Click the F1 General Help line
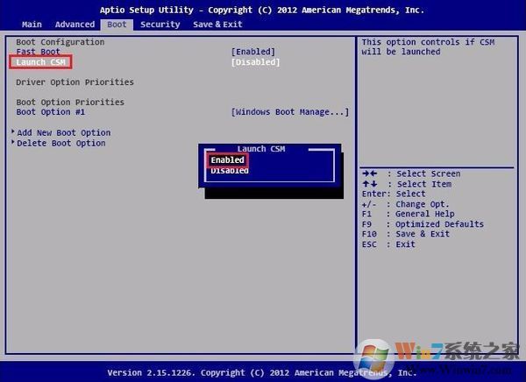The height and width of the screenshot is (382, 526). point(409,214)
